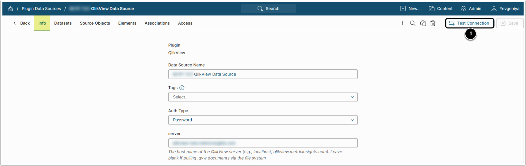Switch to the Datasets tab
Viewport: 526px width, 166px height.
point(63,23)
